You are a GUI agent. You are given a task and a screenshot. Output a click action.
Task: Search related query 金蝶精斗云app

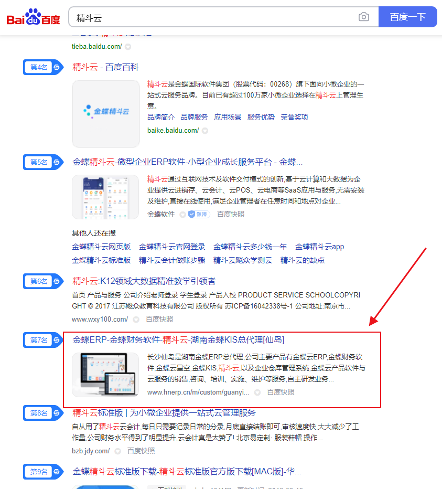tap(320, 247)
